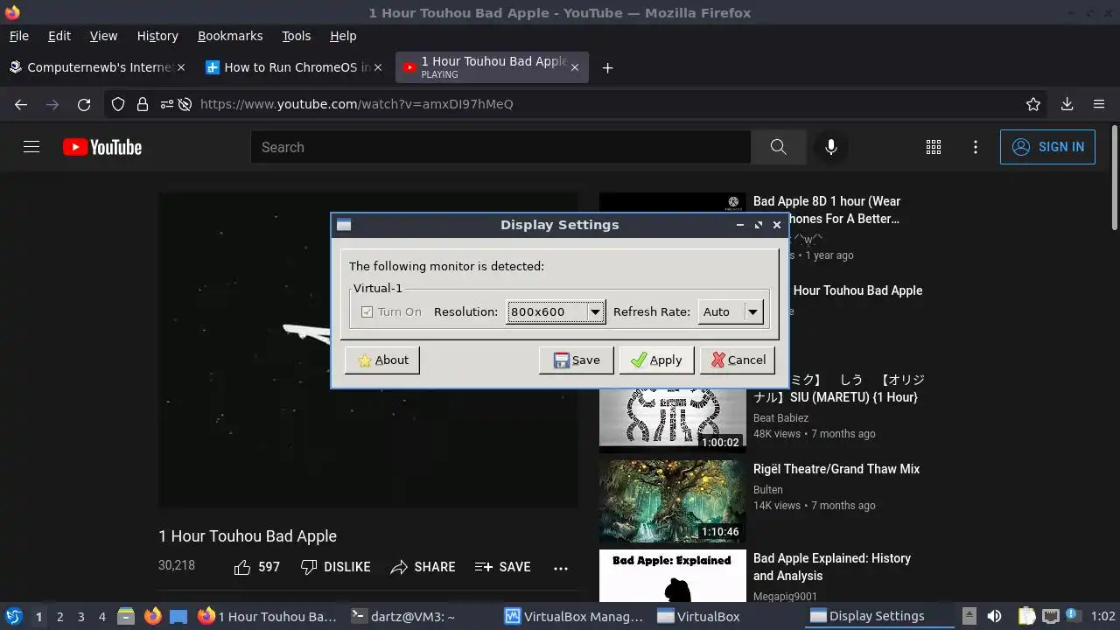Focus the YouTube search box
Screen dimensions: 1120x630
click(500, 147)
